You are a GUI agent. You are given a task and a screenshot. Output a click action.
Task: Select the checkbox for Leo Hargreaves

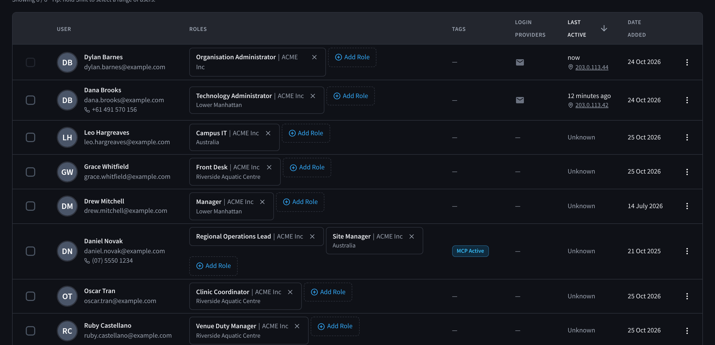pyautogui.click(x=30, y=137)
